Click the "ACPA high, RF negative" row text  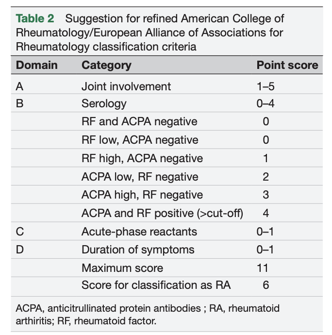[142, 195]
